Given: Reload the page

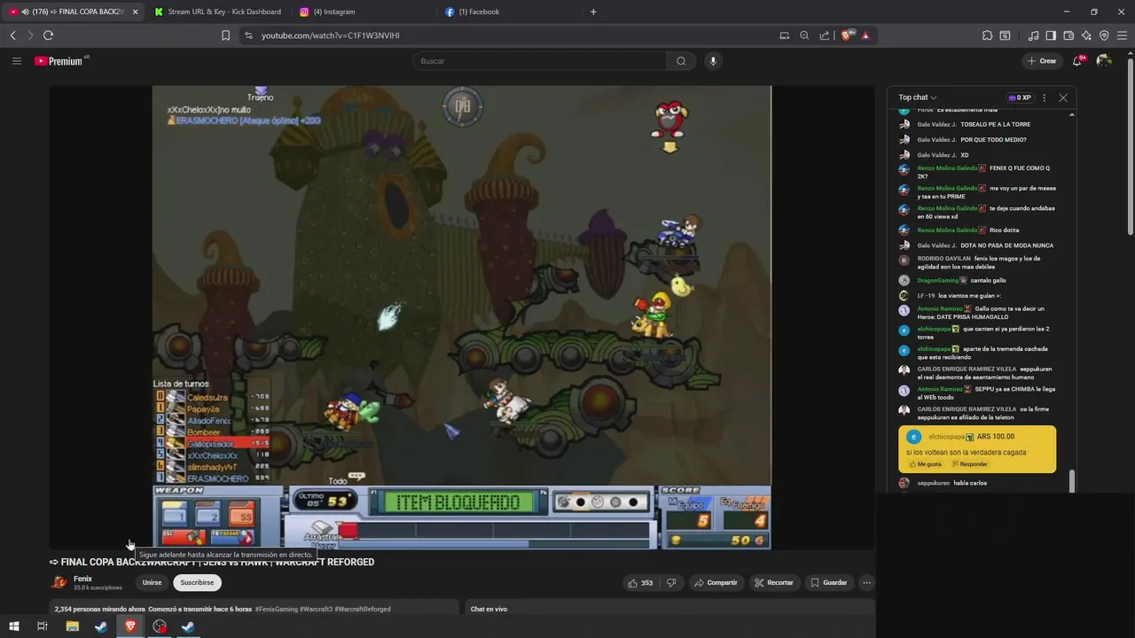Looking at the screenshot, I should pyautogui.click(x=48, y=35).
